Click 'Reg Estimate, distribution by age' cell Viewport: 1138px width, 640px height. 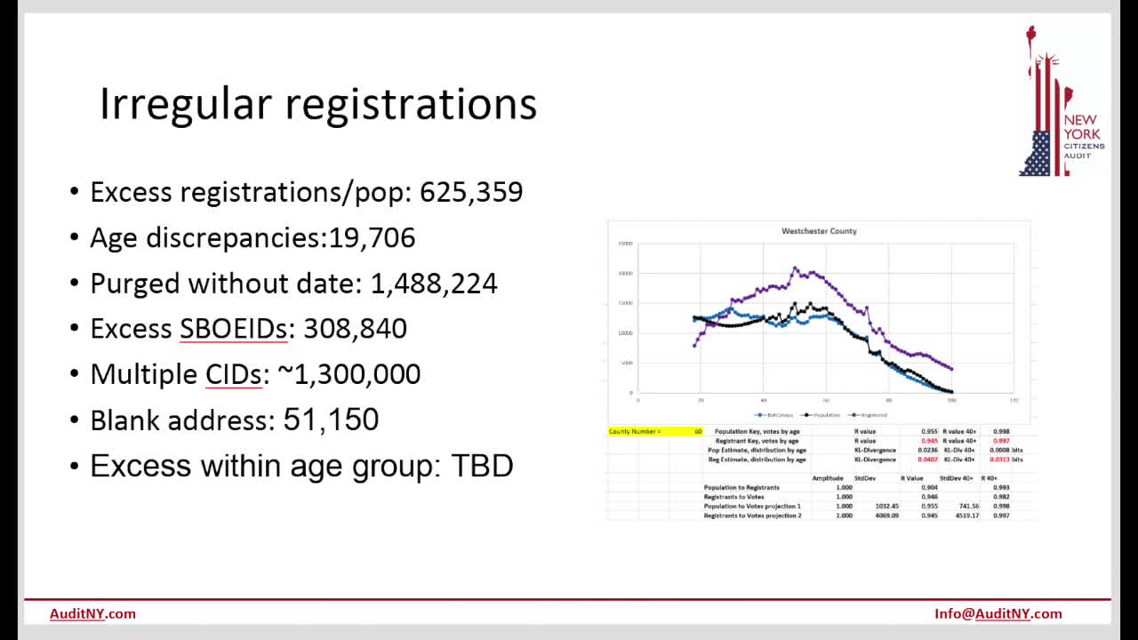click(757, 460)
